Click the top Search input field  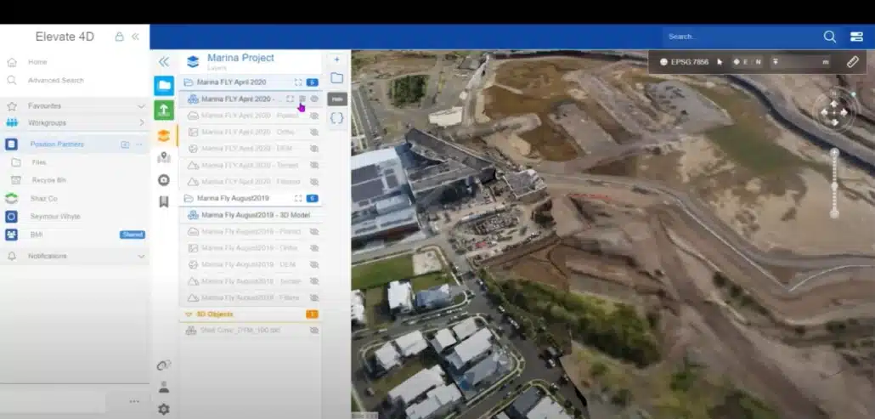(x=739, y=37)
